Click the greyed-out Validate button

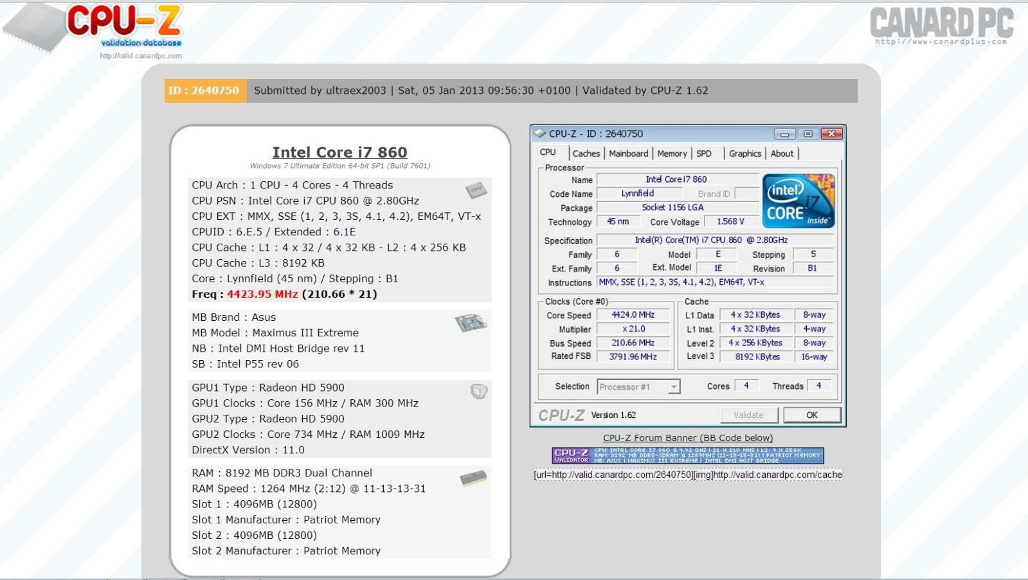[748, 415]
